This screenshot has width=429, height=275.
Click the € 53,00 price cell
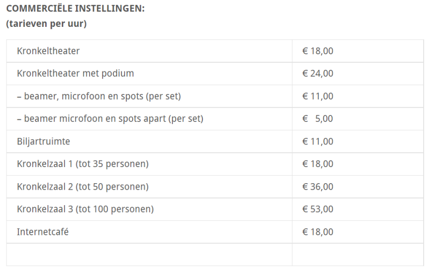[x=318, y=209]
